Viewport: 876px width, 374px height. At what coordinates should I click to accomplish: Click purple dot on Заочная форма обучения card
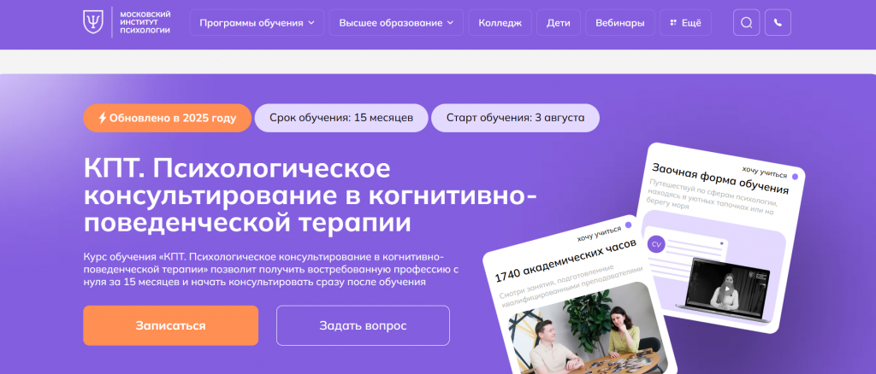click(x=795, y=177)
